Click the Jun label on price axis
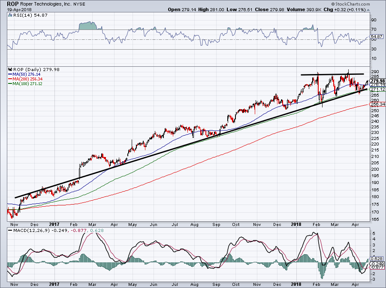 point(154,224)
